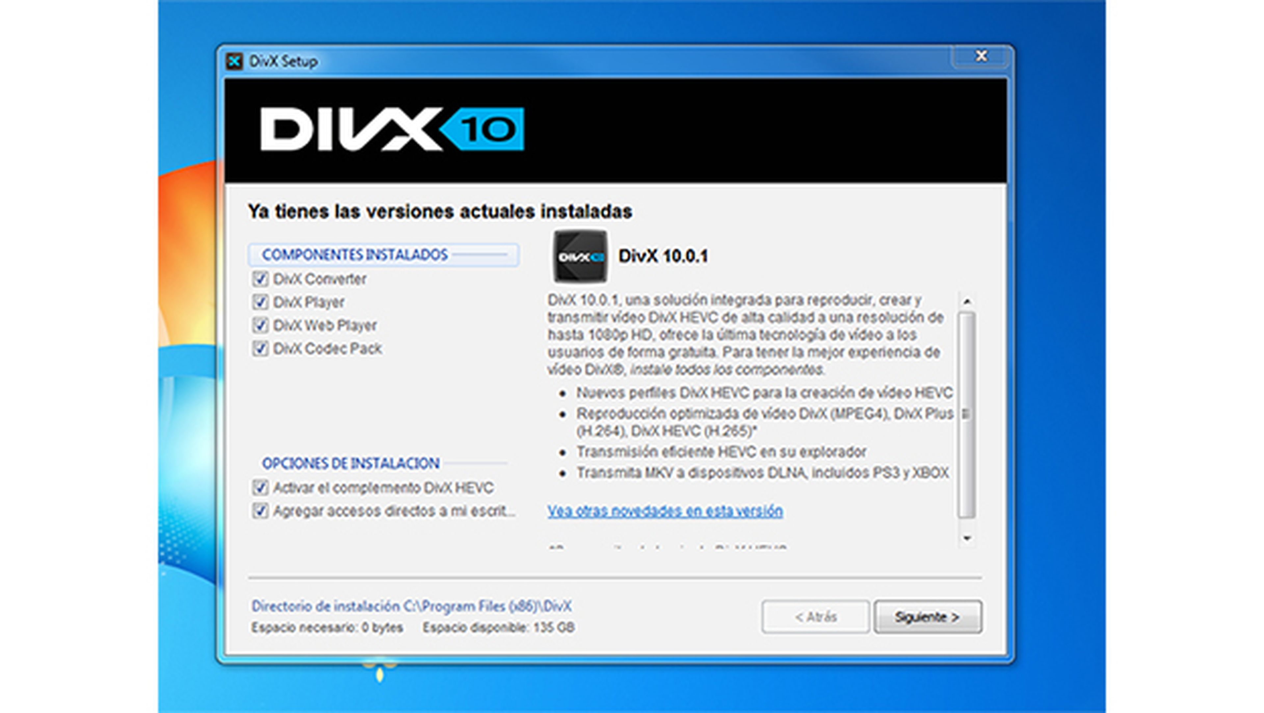The height and width of the screenshot is (713, 1264).
Task: Toggle the DivX Codec Pack checkbox
Action: 260,348
